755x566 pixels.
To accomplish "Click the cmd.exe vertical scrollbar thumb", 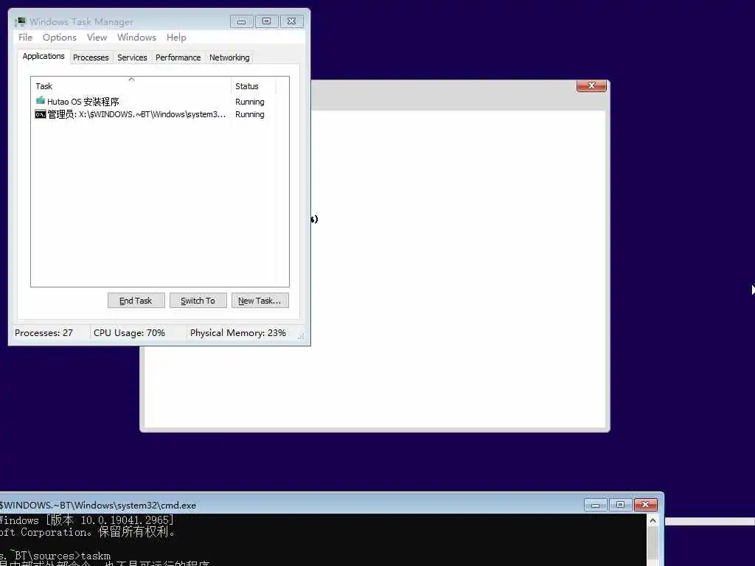I will (653, 543).
